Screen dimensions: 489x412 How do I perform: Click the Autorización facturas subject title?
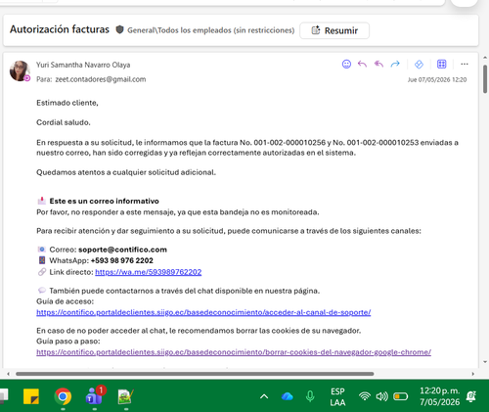(x=60, y=29)
